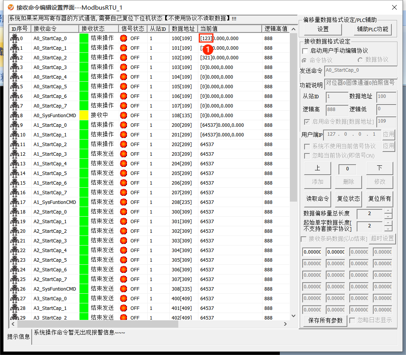Viewport: 406px width, 355px height.
Task: Click the first offset value input field
Action: coord(312,252)
